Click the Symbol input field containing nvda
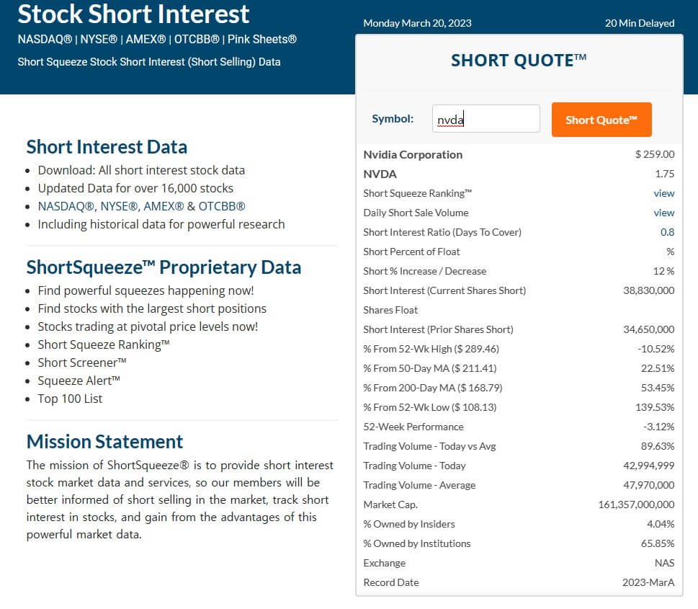The image size is (698, 609). pyautogui.click(x=486, y=118)
